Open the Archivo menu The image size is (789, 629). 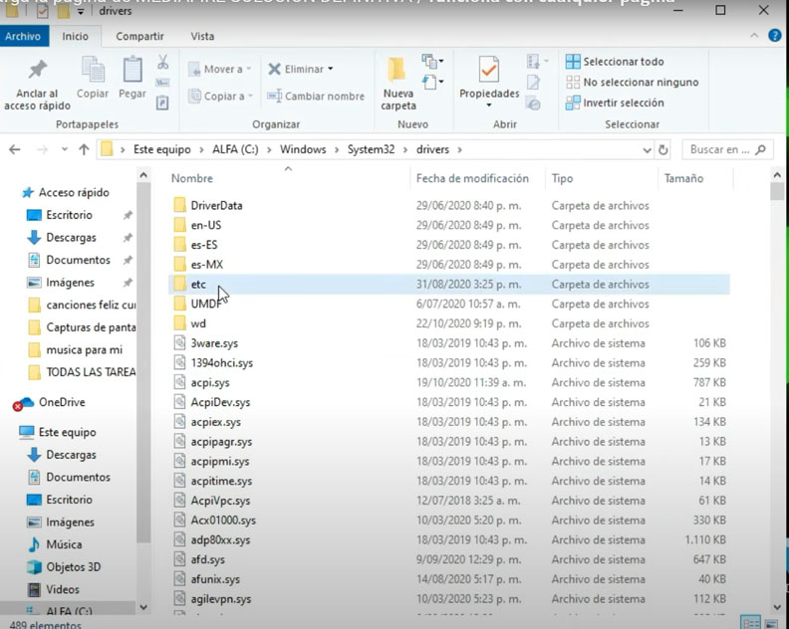tap(24, 36)
